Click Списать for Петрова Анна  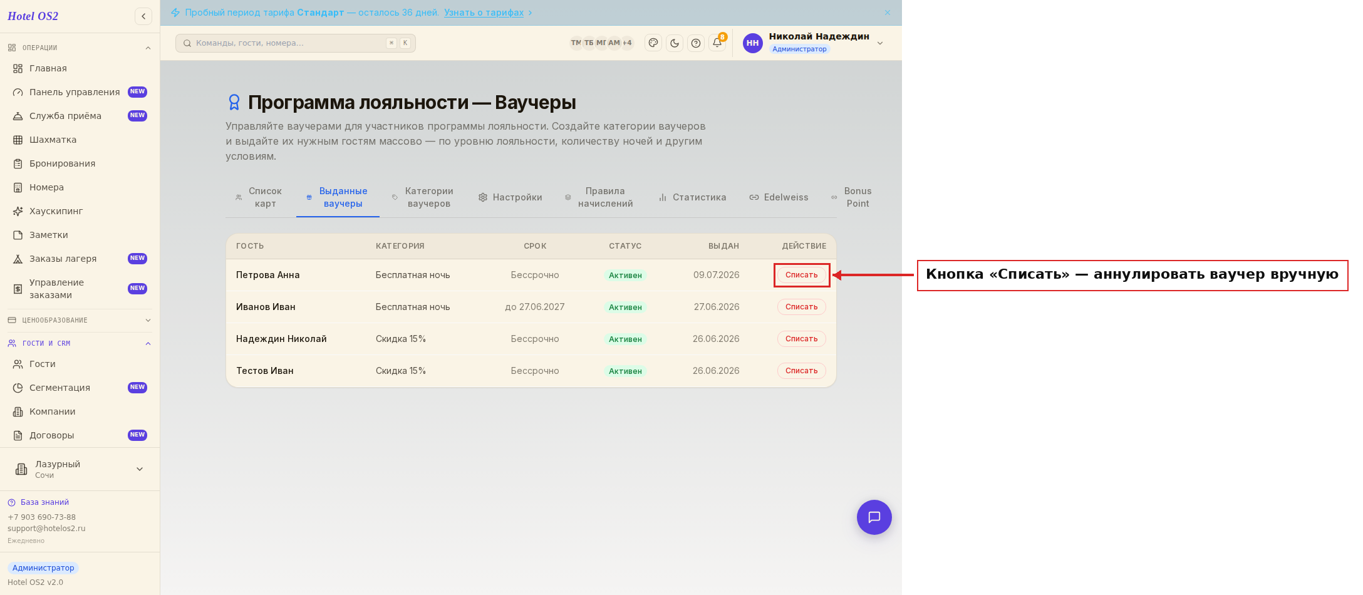[x=801, y=275]
